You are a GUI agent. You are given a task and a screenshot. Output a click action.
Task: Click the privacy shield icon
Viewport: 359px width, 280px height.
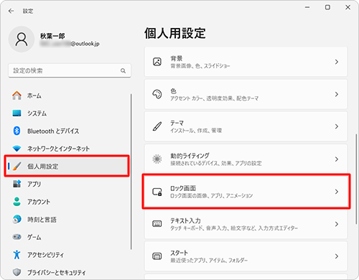tap(17, 272)
